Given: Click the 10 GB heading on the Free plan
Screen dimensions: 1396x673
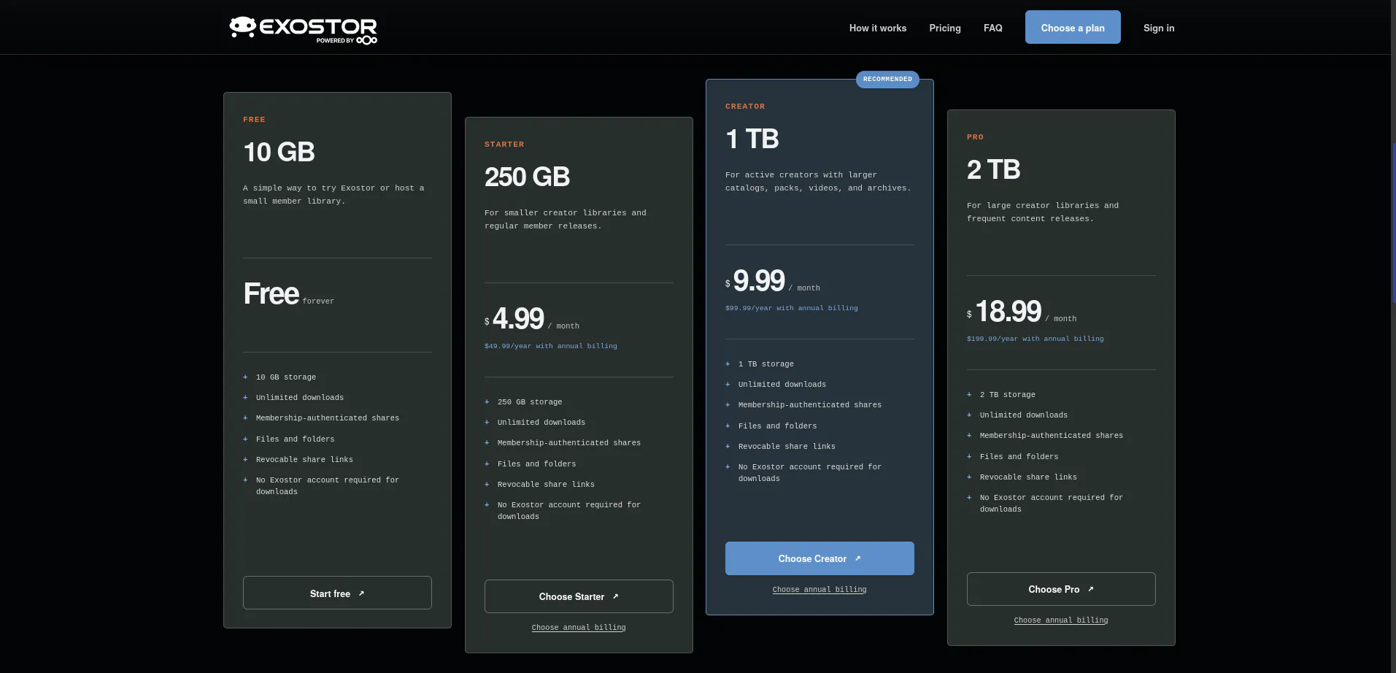Looking at the screenshot, I should click(279, 153).
